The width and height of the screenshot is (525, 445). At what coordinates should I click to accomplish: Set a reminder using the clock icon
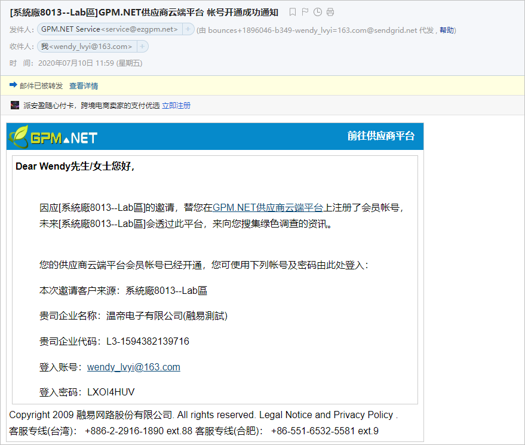point(317,13)
